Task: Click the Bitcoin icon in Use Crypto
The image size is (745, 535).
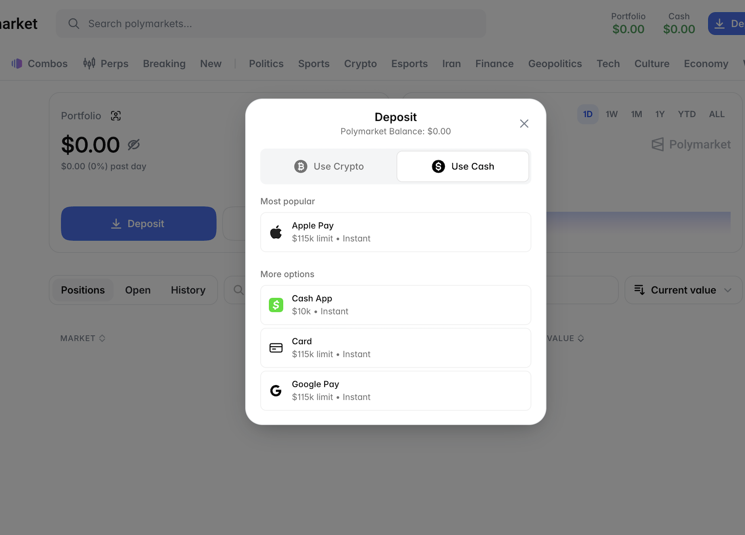Action: (x=301, y=166)
